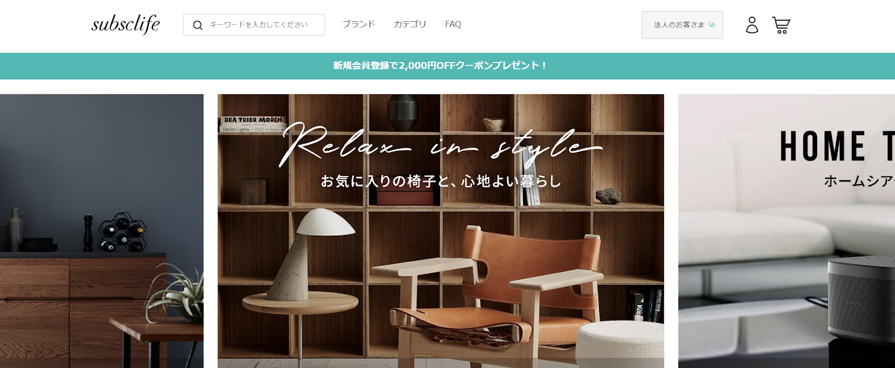895x368 pixels.
Task: Open the user account icon
Action: click(752, 25)
